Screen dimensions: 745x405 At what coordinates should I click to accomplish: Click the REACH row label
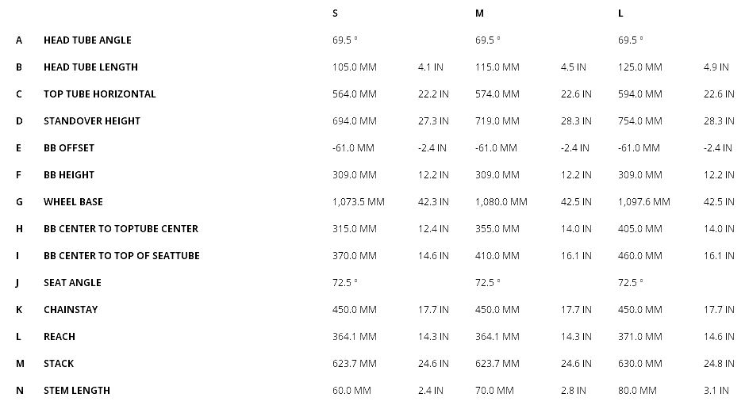tap(60, 336)
